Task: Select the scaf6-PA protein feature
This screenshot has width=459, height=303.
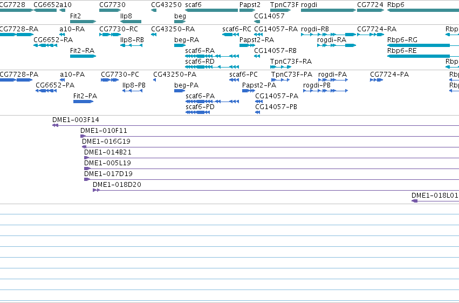Action: point(212,102)
